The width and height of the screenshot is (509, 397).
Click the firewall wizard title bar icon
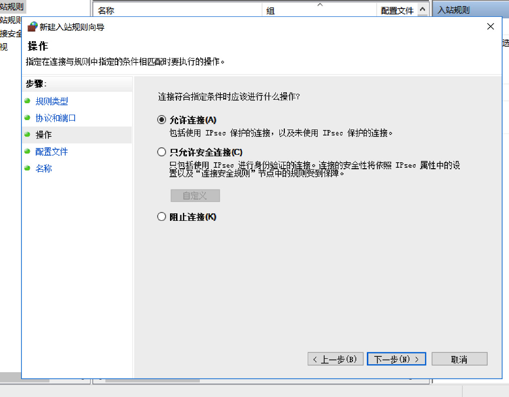(x=32, y=27)
